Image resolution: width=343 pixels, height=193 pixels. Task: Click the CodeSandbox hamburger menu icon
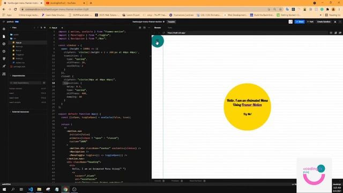coord(4,21)
